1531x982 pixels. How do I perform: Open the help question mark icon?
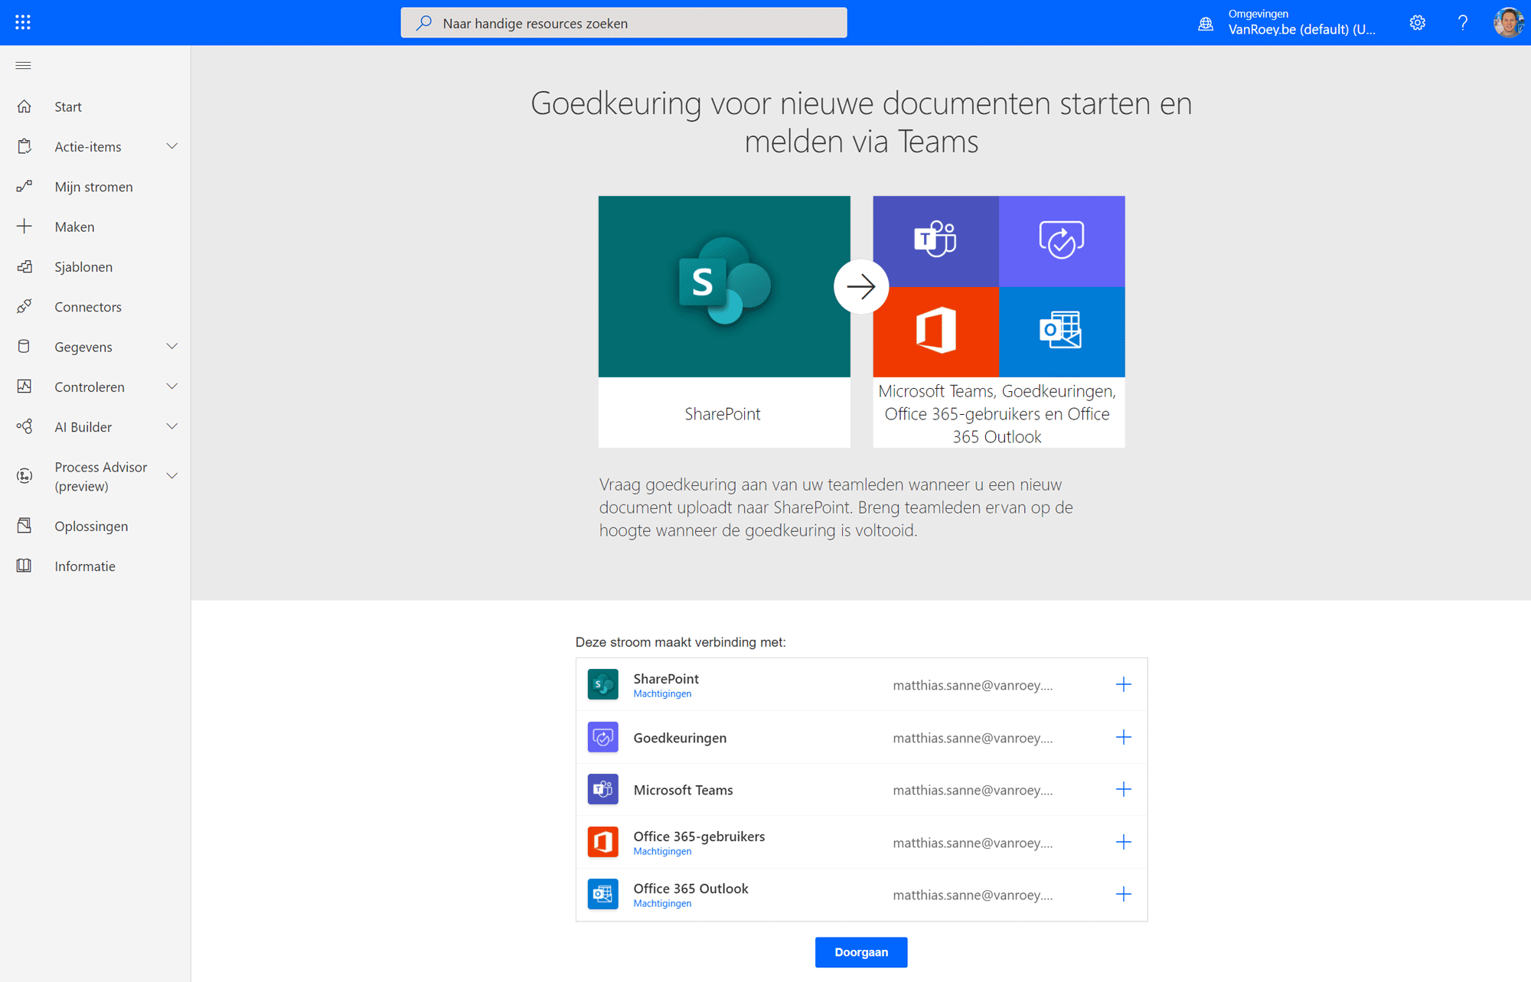click(x=1463, y=23)
